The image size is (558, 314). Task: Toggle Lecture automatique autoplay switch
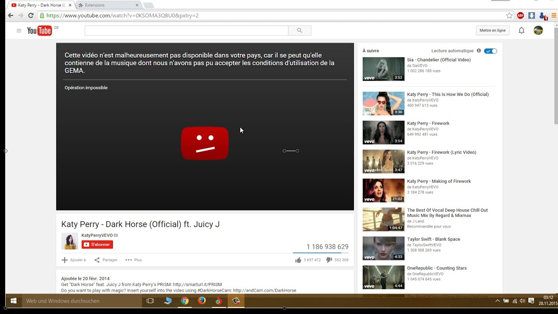click(x=490, y=51)
